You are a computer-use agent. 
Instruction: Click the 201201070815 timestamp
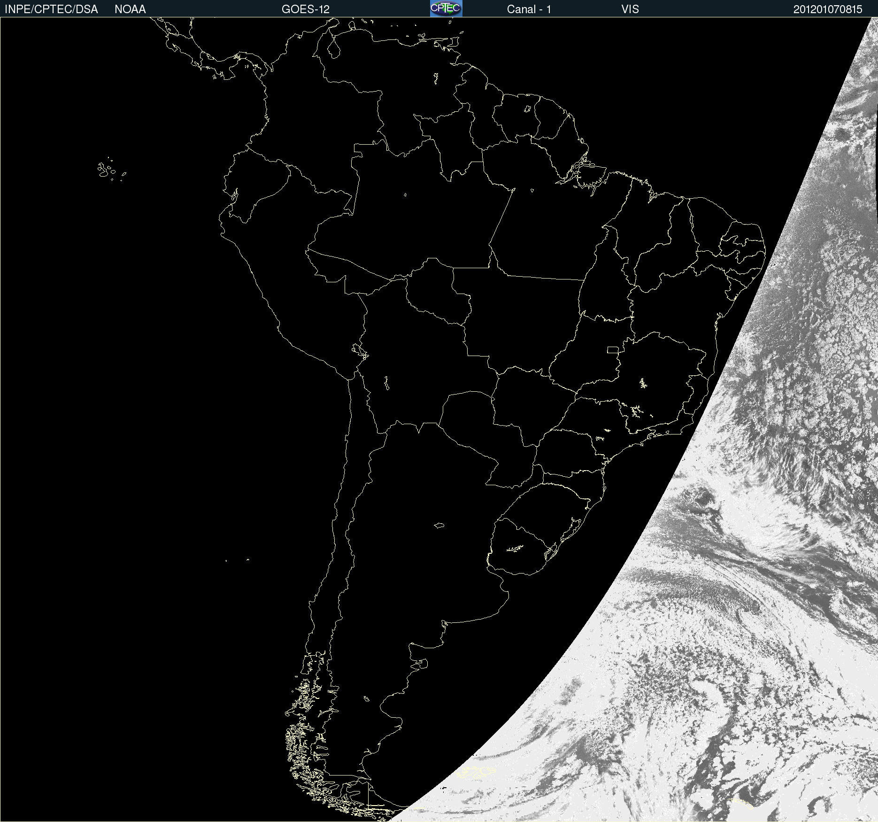point(828,9)
